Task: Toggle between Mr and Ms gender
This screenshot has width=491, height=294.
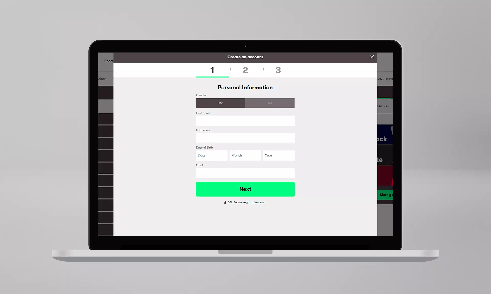Action: 270,103
